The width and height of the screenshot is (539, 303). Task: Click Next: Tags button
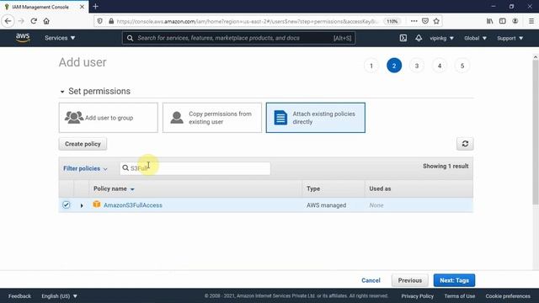[x=454, y=280]
